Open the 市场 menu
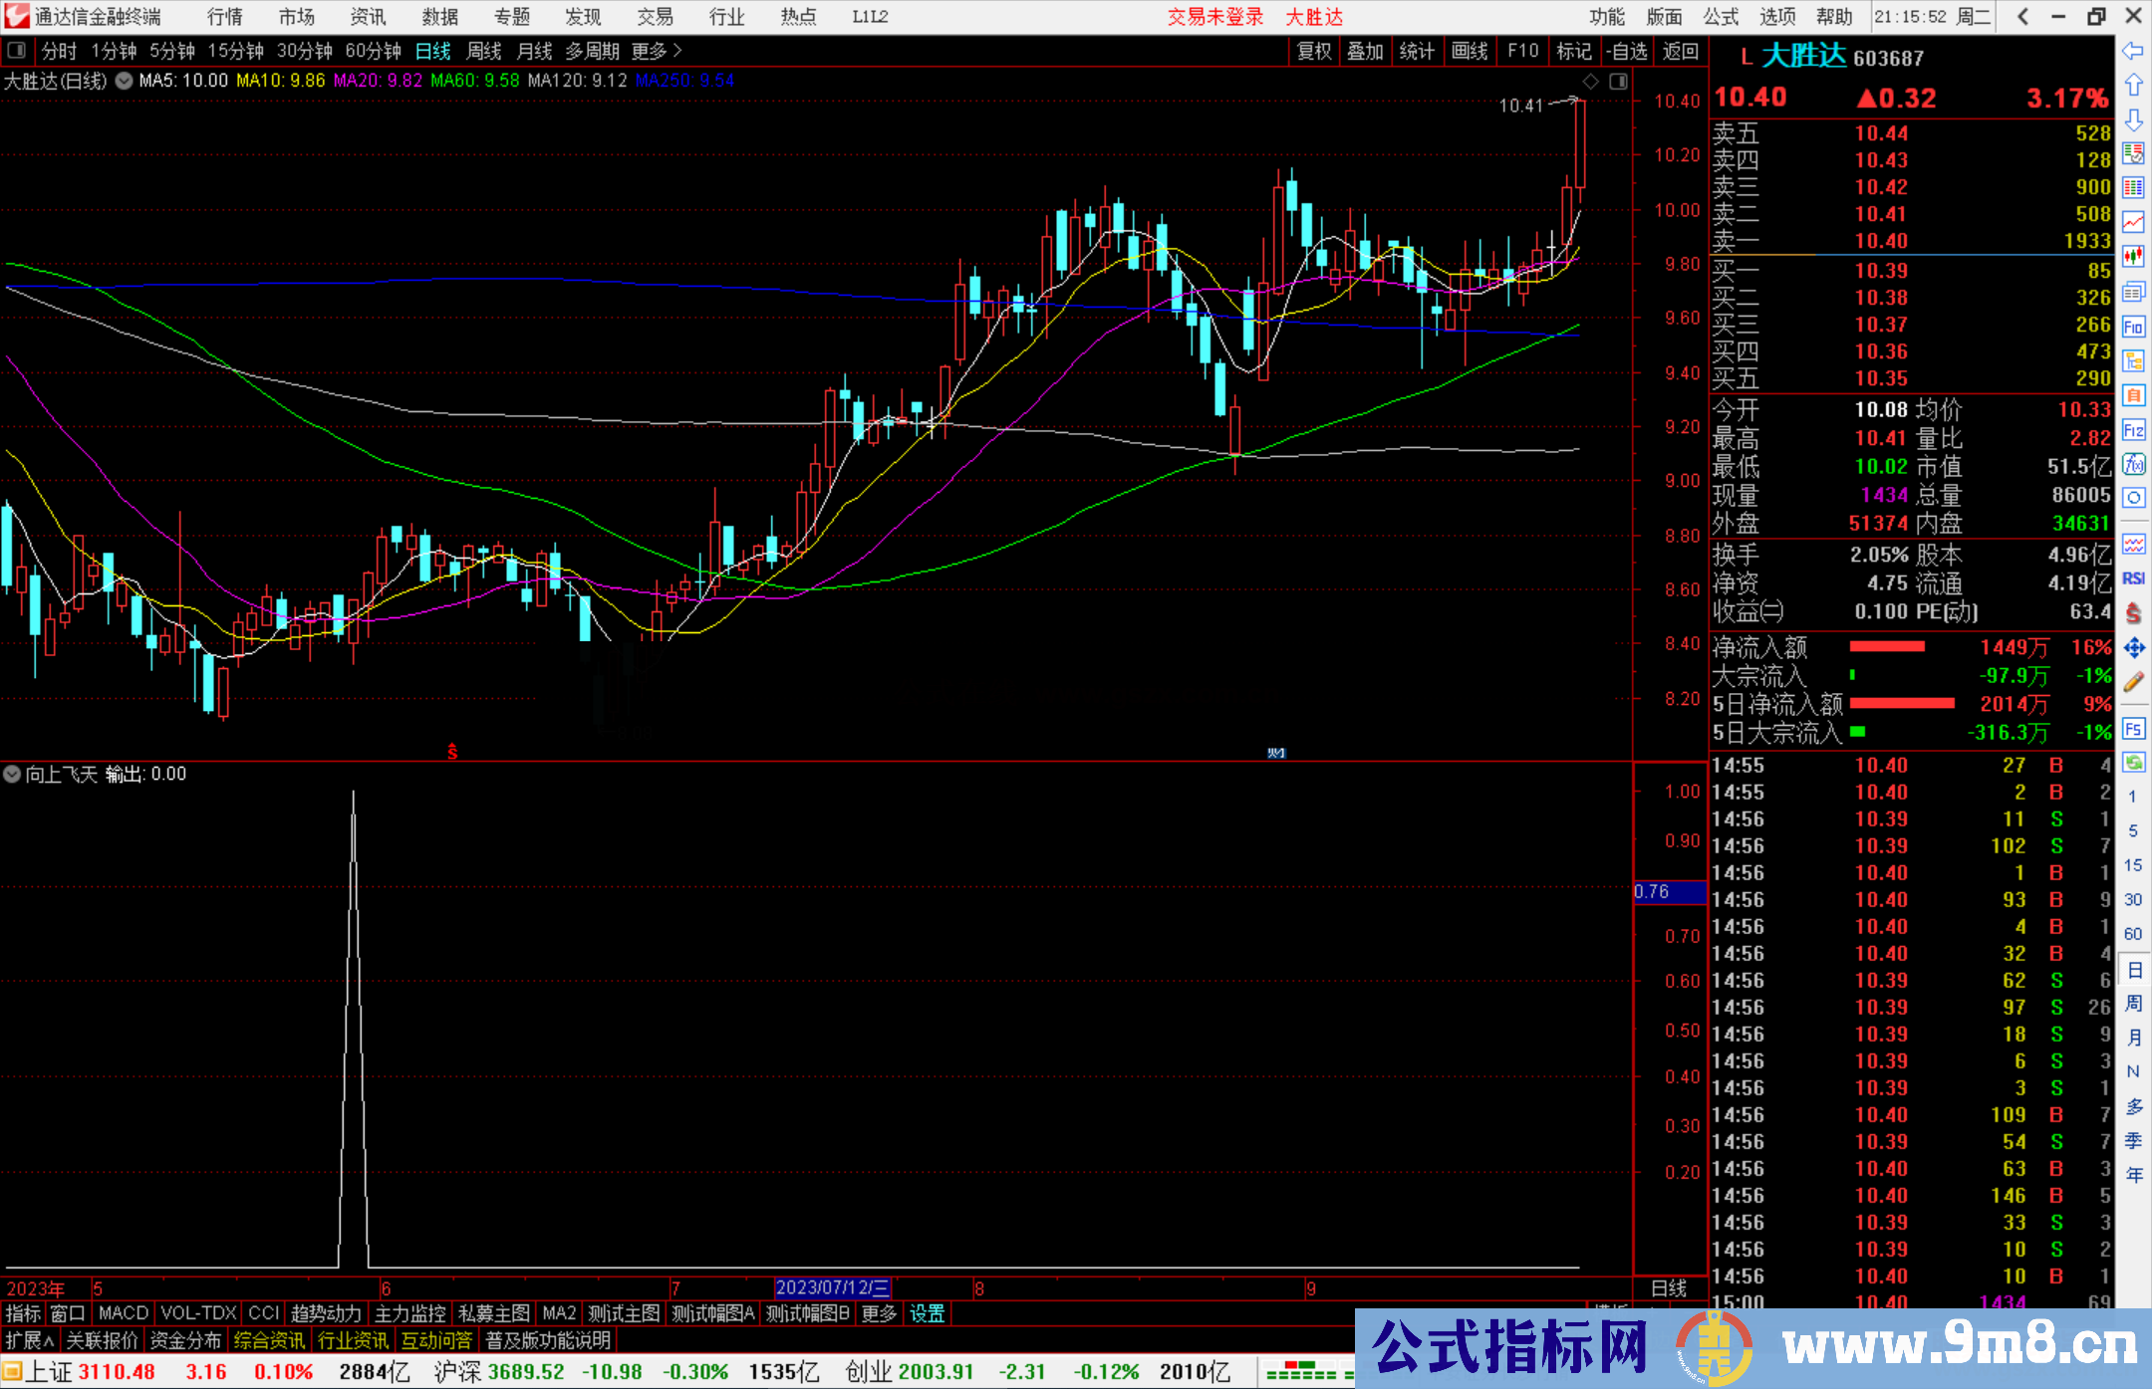This screenshot has height=1389, width=2152. [x=297, y=17]
